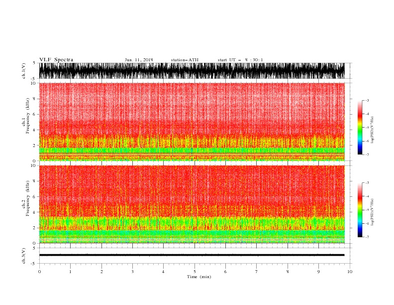Click the "ch.1 Frequency (kHz)" axis label
Viewport: 394px width, 305px height.
click(x=26, y=116)
